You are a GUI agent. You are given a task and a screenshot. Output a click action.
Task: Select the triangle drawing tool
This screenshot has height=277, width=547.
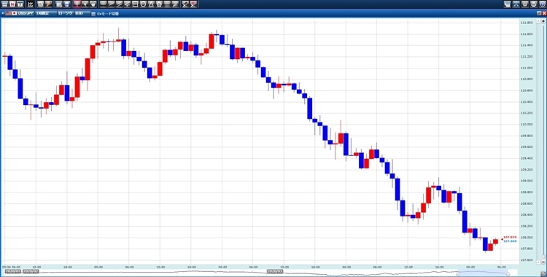151,4
